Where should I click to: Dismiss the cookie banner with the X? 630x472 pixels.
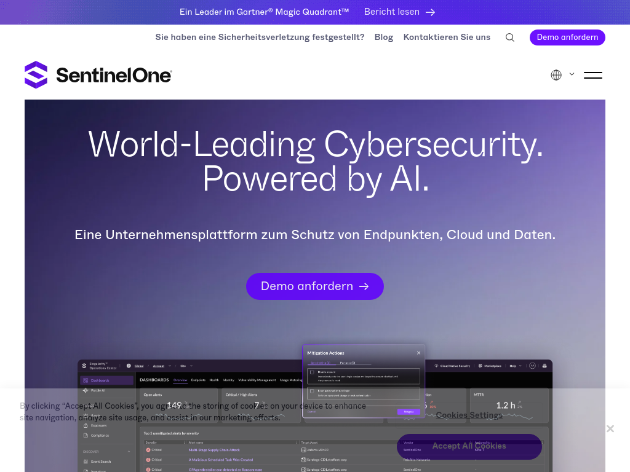(x=610, y=428)
